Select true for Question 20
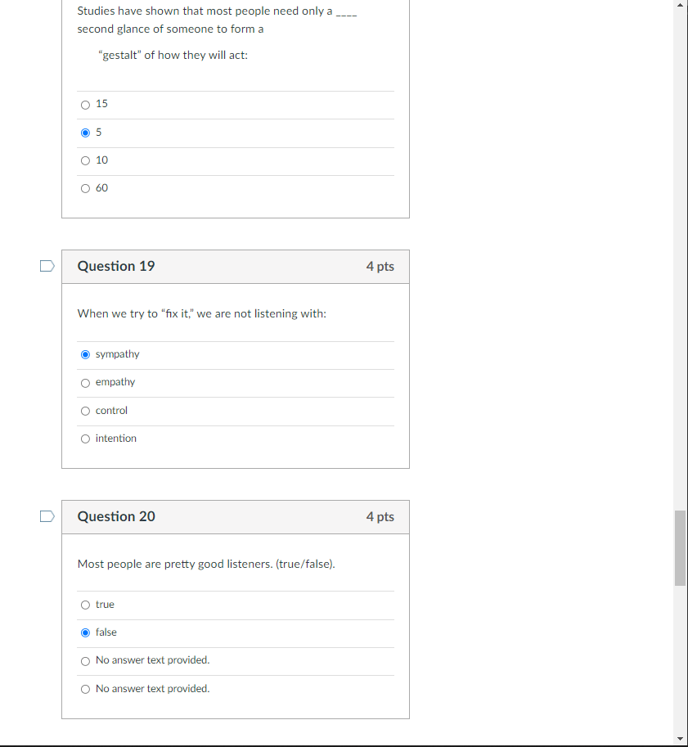 pyautogui.click(x=85, y=605)
